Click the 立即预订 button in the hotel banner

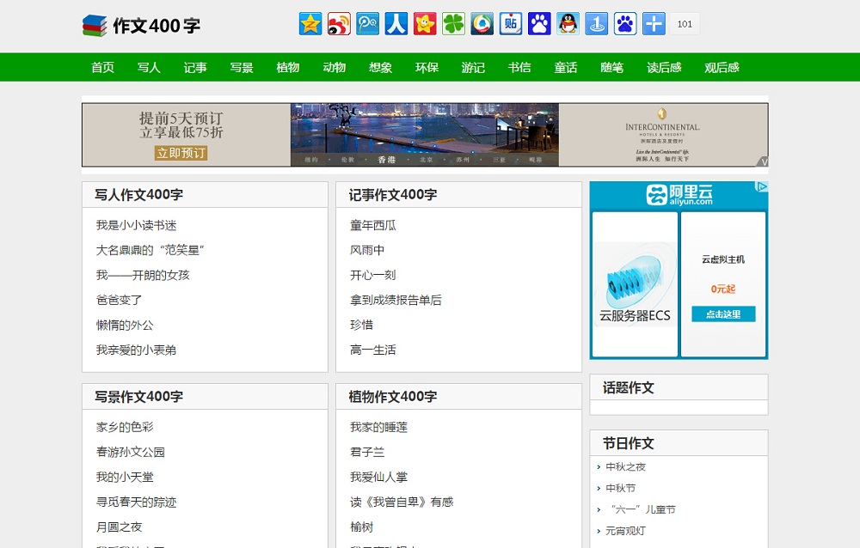(x=181, y=153)
